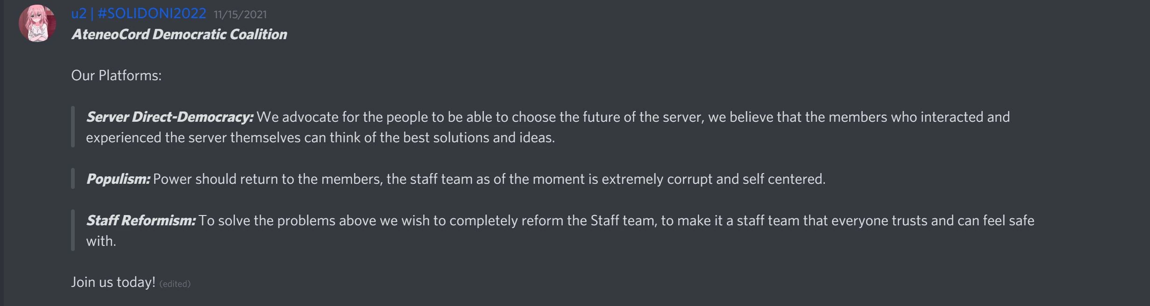The image size is (1150, 306).
Task: Click the bold "Staff Reformism:" label
Action: 141,221
